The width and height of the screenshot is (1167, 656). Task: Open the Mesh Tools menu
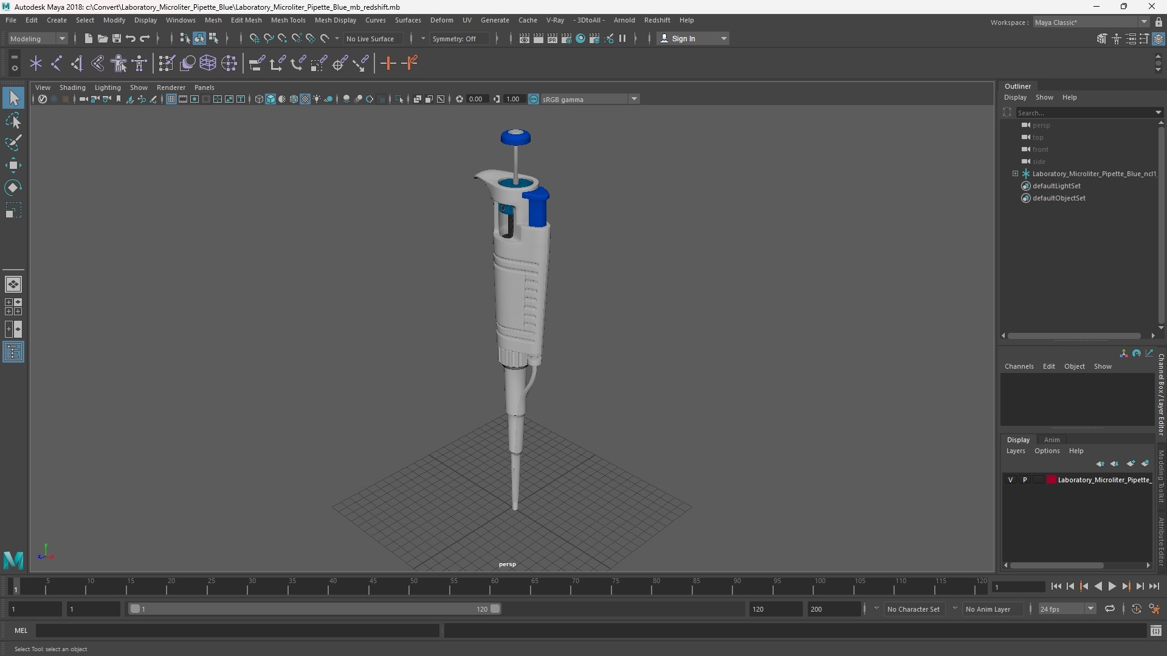tap(287, 20)
